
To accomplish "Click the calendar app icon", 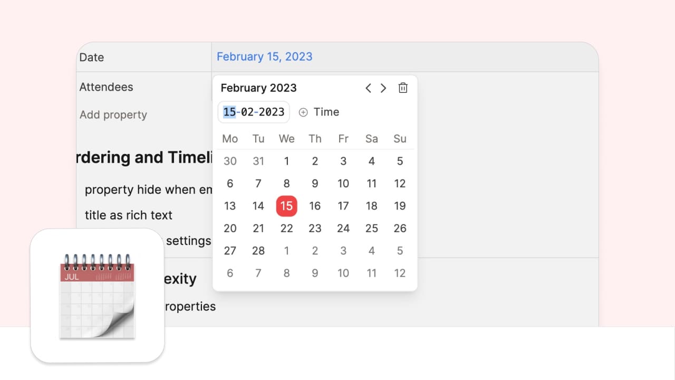I will click(98, 296).
